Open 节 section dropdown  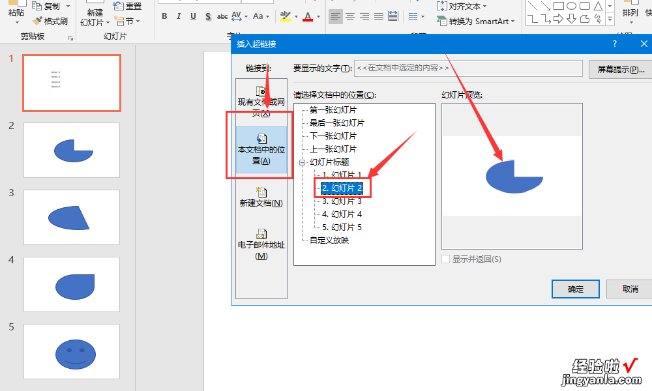click(127, 21)
